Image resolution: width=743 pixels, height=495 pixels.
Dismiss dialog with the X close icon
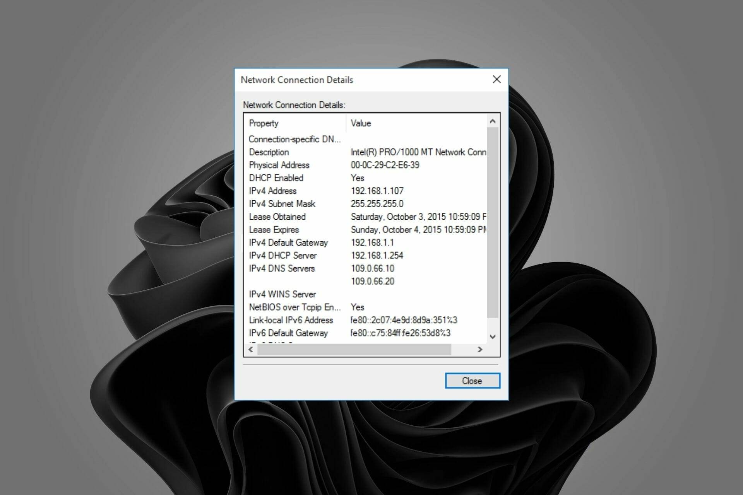coord(496,79)
